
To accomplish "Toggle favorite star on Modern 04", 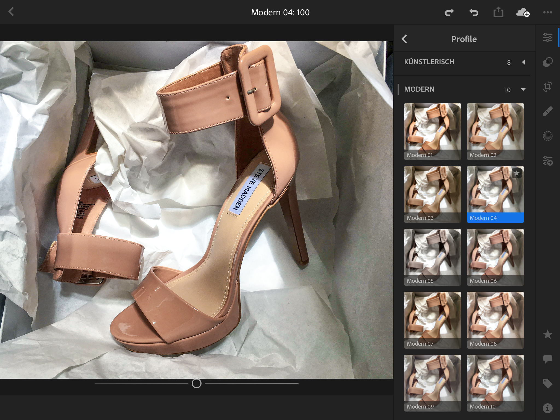I will click(x=517, y=173).
